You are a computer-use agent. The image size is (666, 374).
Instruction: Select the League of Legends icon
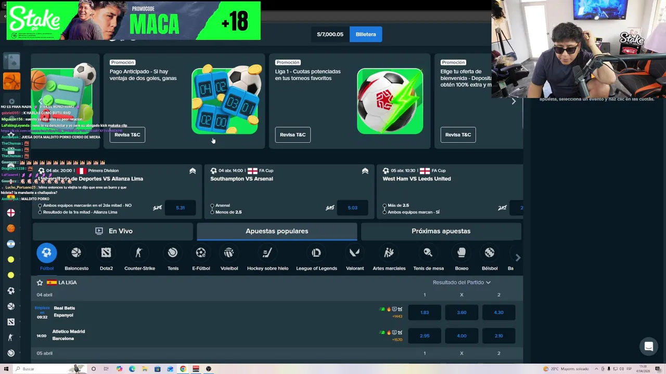316,253
